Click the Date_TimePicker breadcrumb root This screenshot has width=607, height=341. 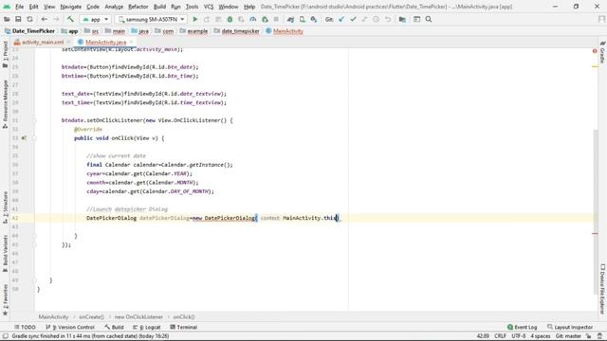click(29, 31)
